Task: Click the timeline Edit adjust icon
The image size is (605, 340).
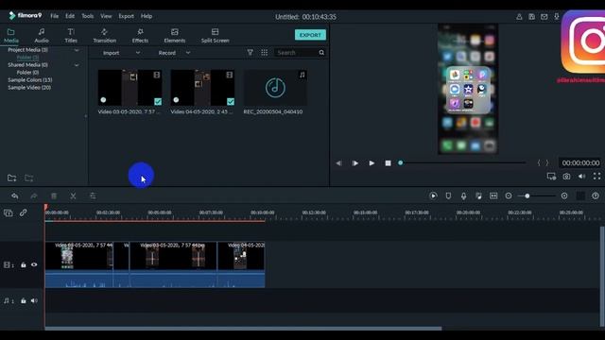Action: pos(93,195)
